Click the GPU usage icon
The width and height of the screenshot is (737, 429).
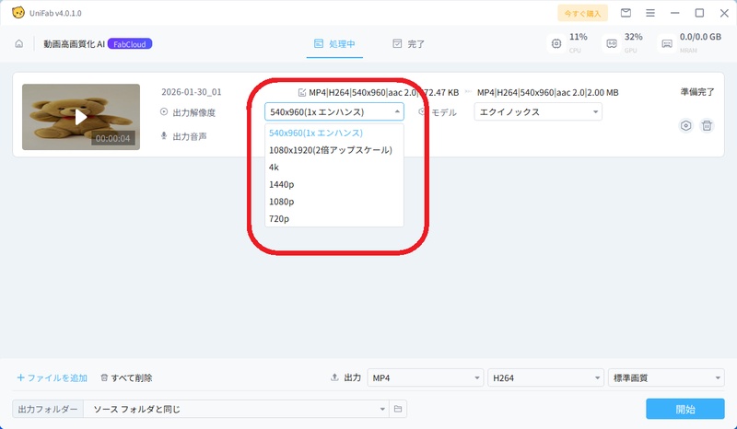pyautogui.click(x=612, y=43)
